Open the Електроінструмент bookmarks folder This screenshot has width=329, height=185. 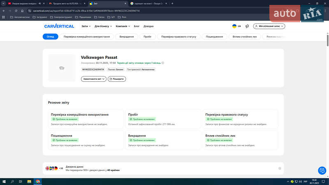(x=61, y=17)
